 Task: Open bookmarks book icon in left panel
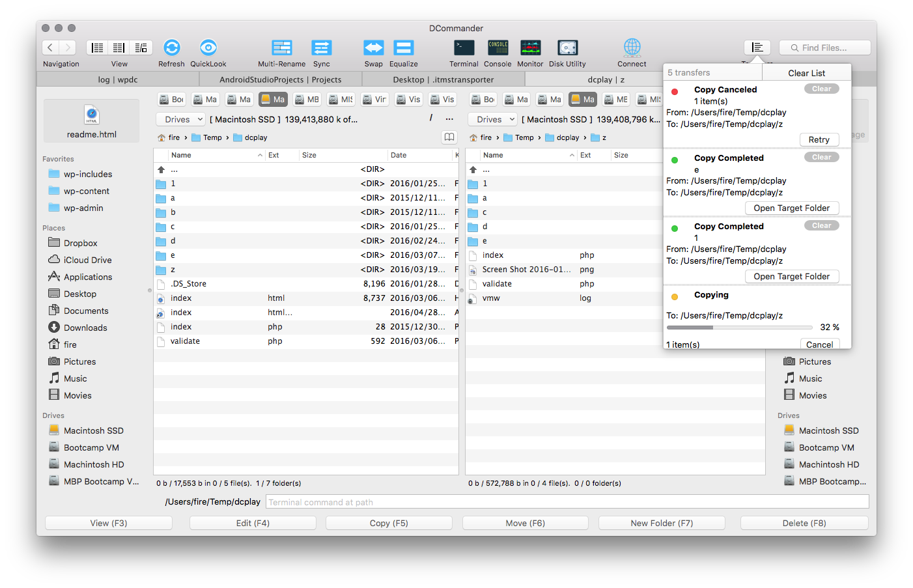pyautogui.click(x=449, y=137)
